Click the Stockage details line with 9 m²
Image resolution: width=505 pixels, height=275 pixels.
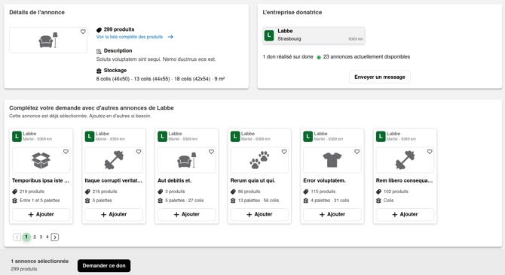tap(161, 79)
